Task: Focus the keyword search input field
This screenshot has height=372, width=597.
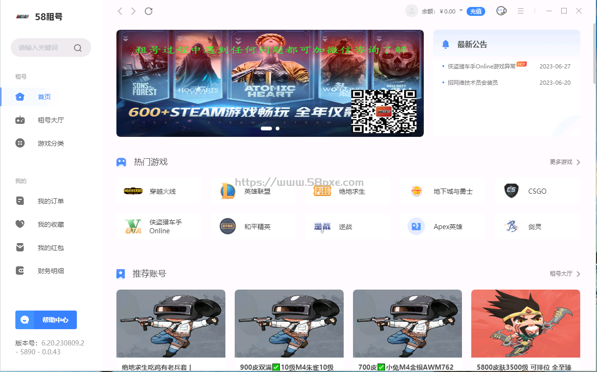Action: pos(51,47)
